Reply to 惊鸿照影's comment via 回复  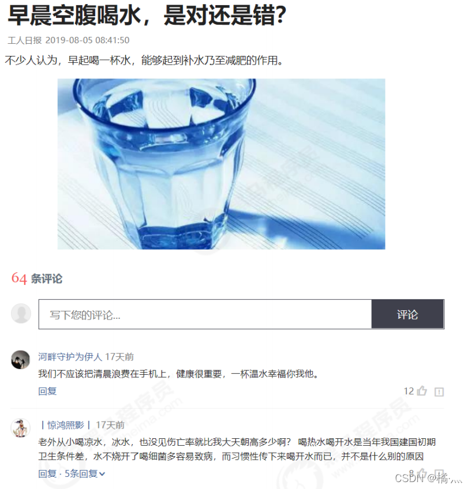pyautogui.click(x=47, y=474)
